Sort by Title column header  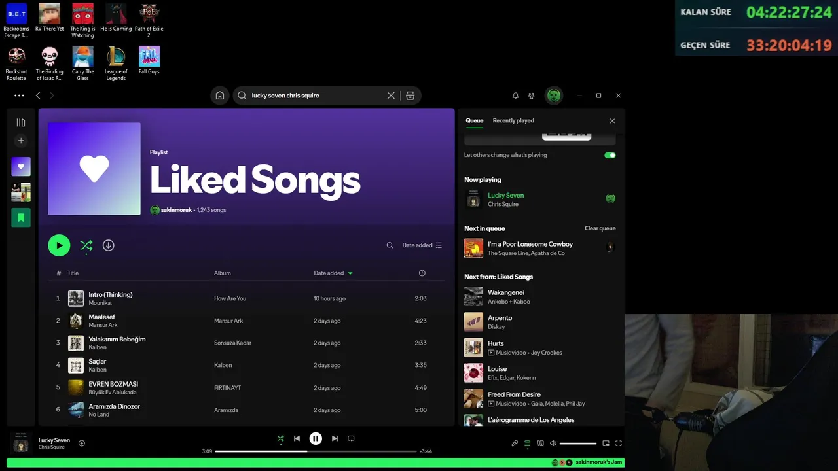click(x=73, y=273)
